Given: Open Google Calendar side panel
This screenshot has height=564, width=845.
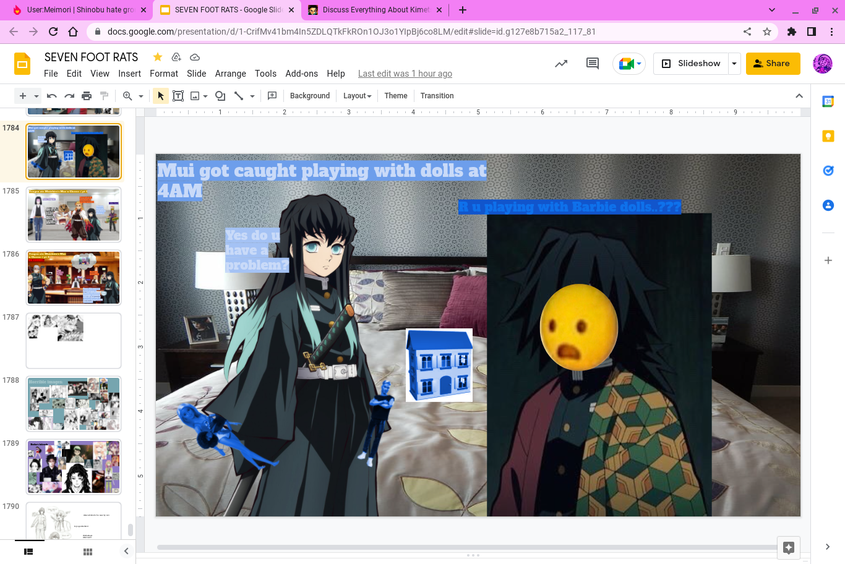Looking at the screenshot, I should point(828,101).
